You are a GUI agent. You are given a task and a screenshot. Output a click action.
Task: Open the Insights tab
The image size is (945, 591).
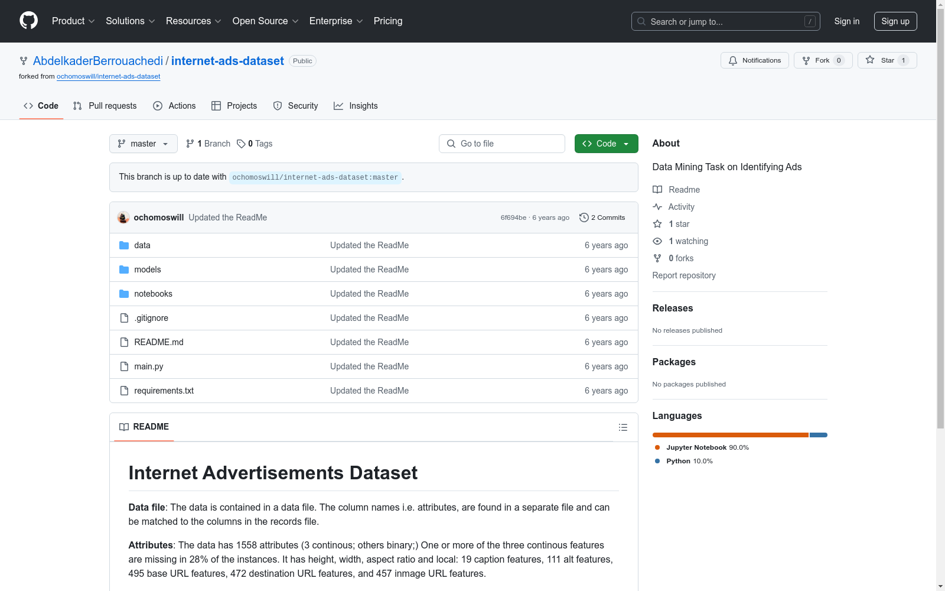click(x=356, y=106)
